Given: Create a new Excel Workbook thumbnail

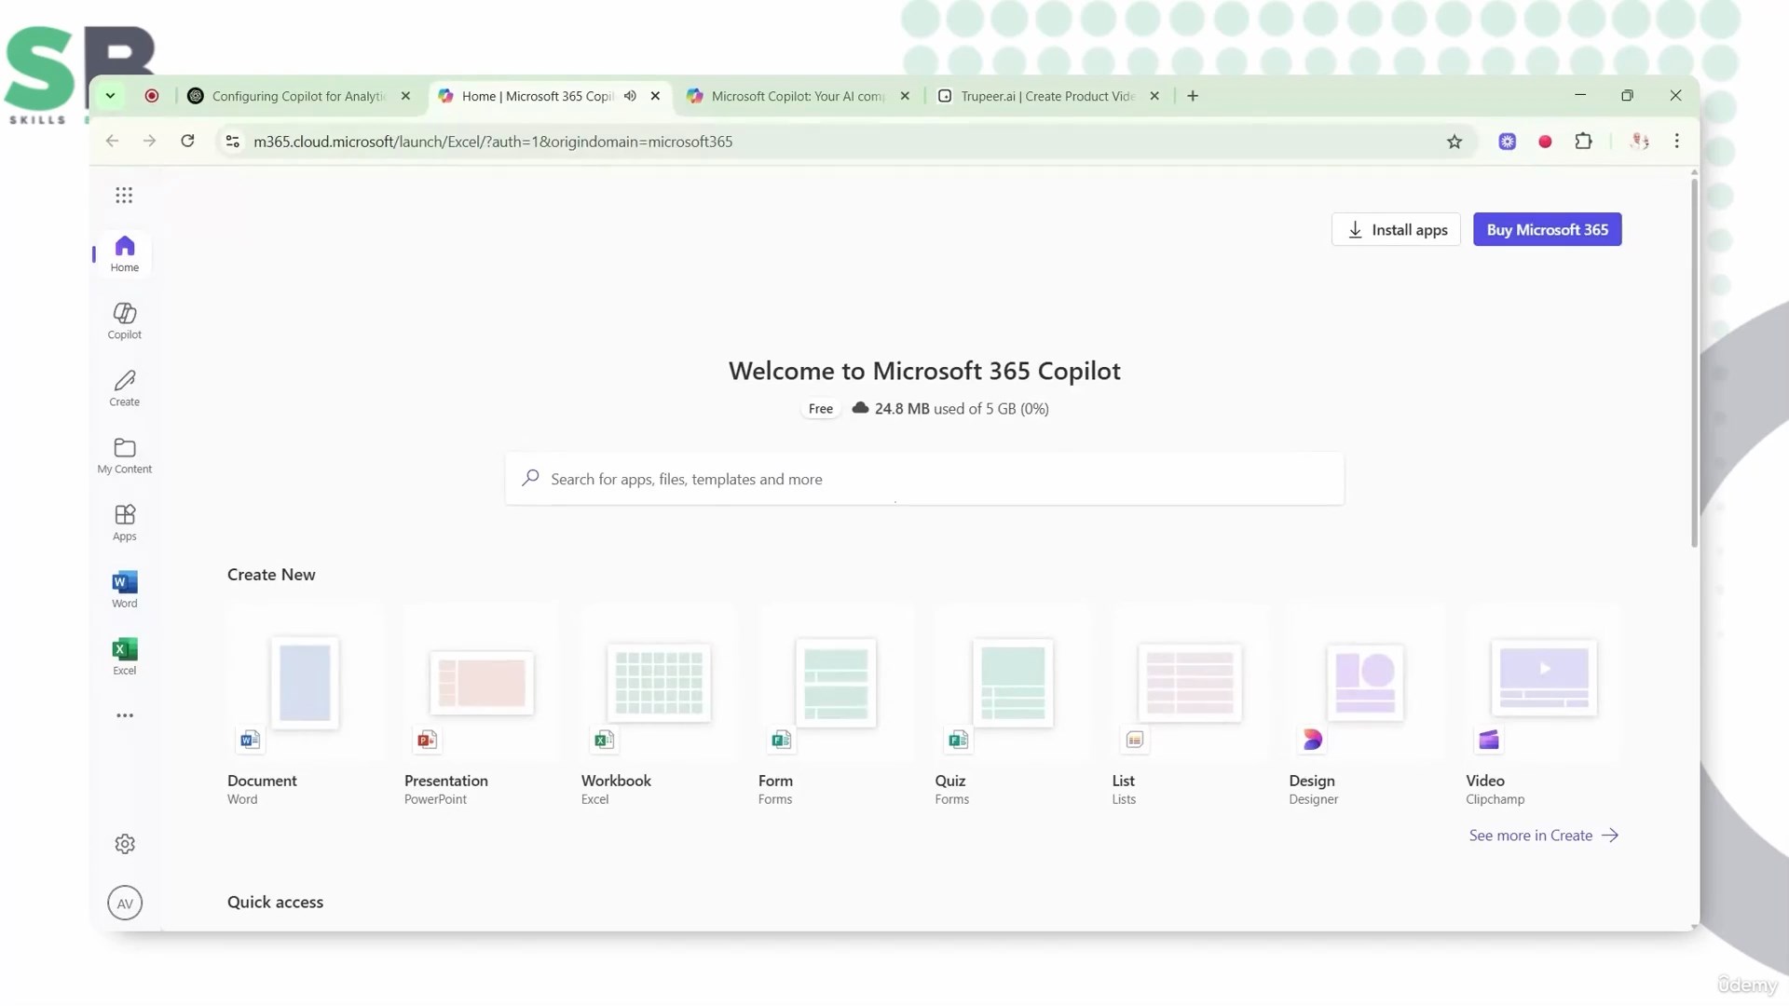Looking at the screenshot, I should coord(658,684).
